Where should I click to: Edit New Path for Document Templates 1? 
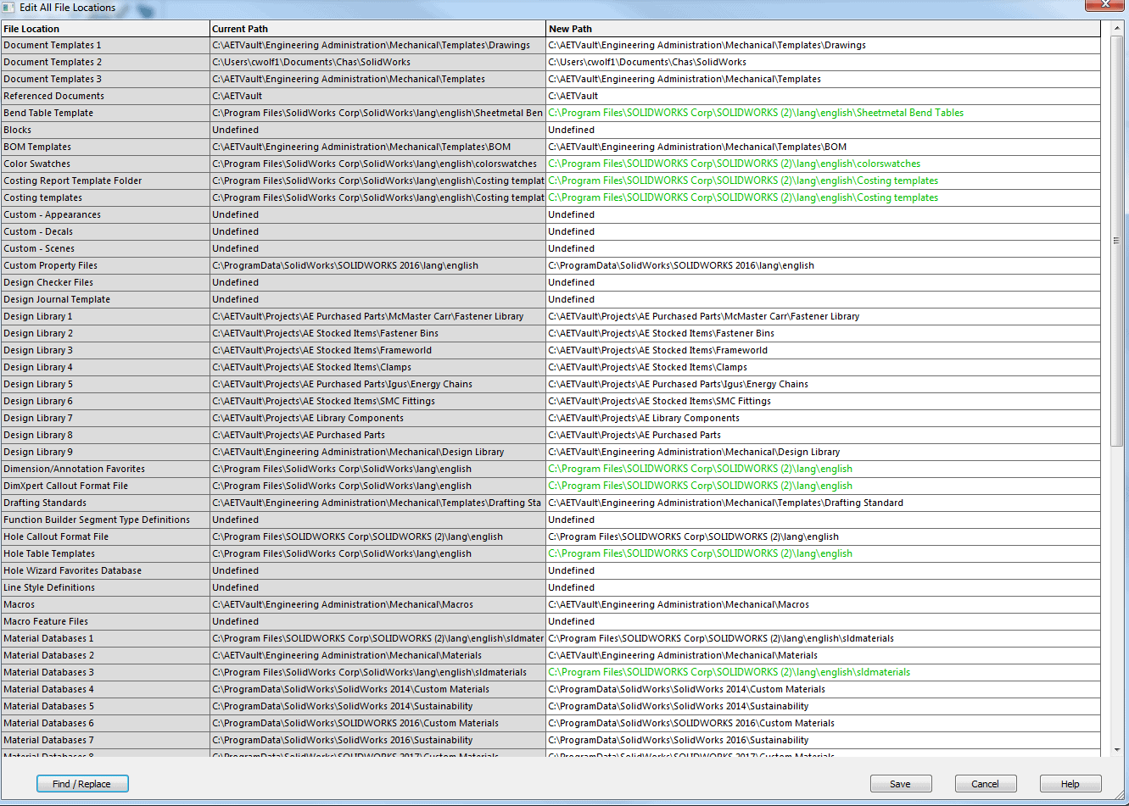click(823, 45)
